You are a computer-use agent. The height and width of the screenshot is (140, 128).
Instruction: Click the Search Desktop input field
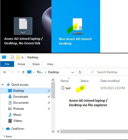point(107,72)
